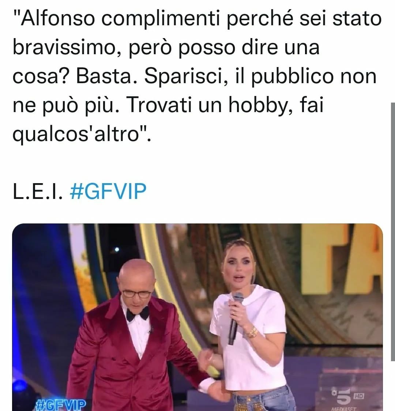
Task: Click the Mediaset text under the logo
Action: (343, 409)
